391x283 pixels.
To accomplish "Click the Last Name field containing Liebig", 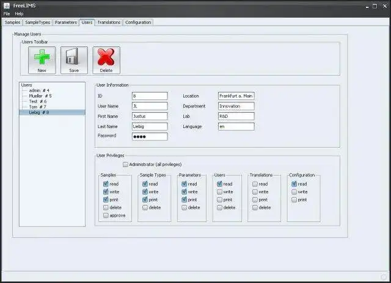I will pyautogui.click(x=150, y=126).
